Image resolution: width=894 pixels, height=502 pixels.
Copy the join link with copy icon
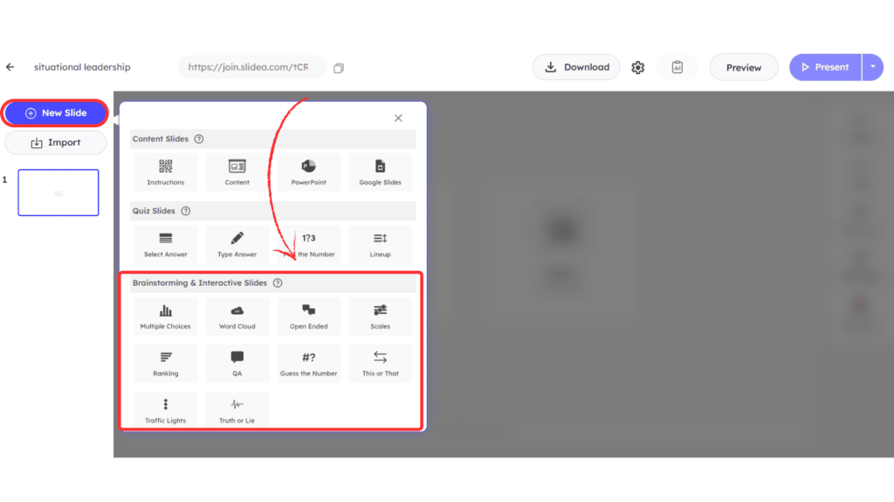(x=339, y=68)
